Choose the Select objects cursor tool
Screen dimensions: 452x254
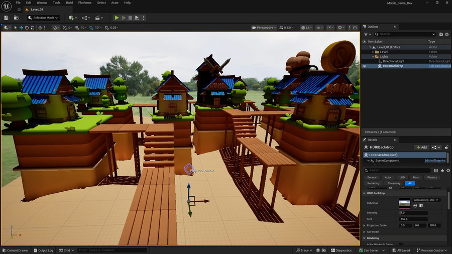16,28
